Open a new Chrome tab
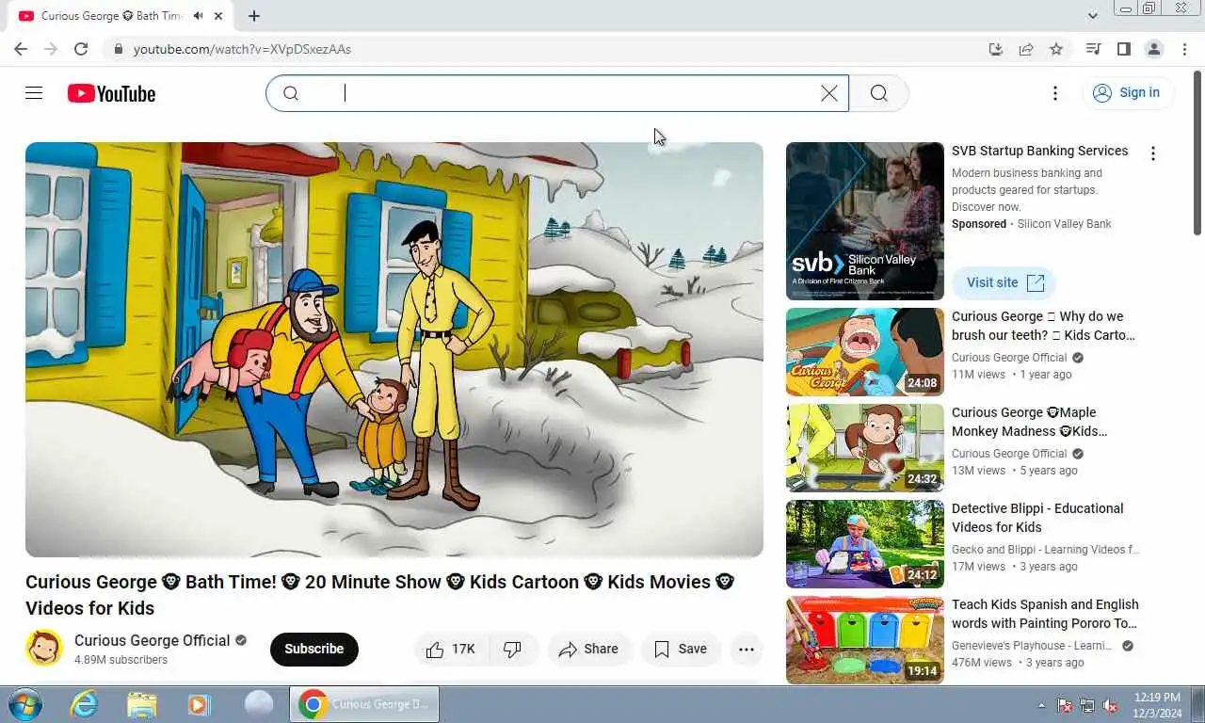 254,16
